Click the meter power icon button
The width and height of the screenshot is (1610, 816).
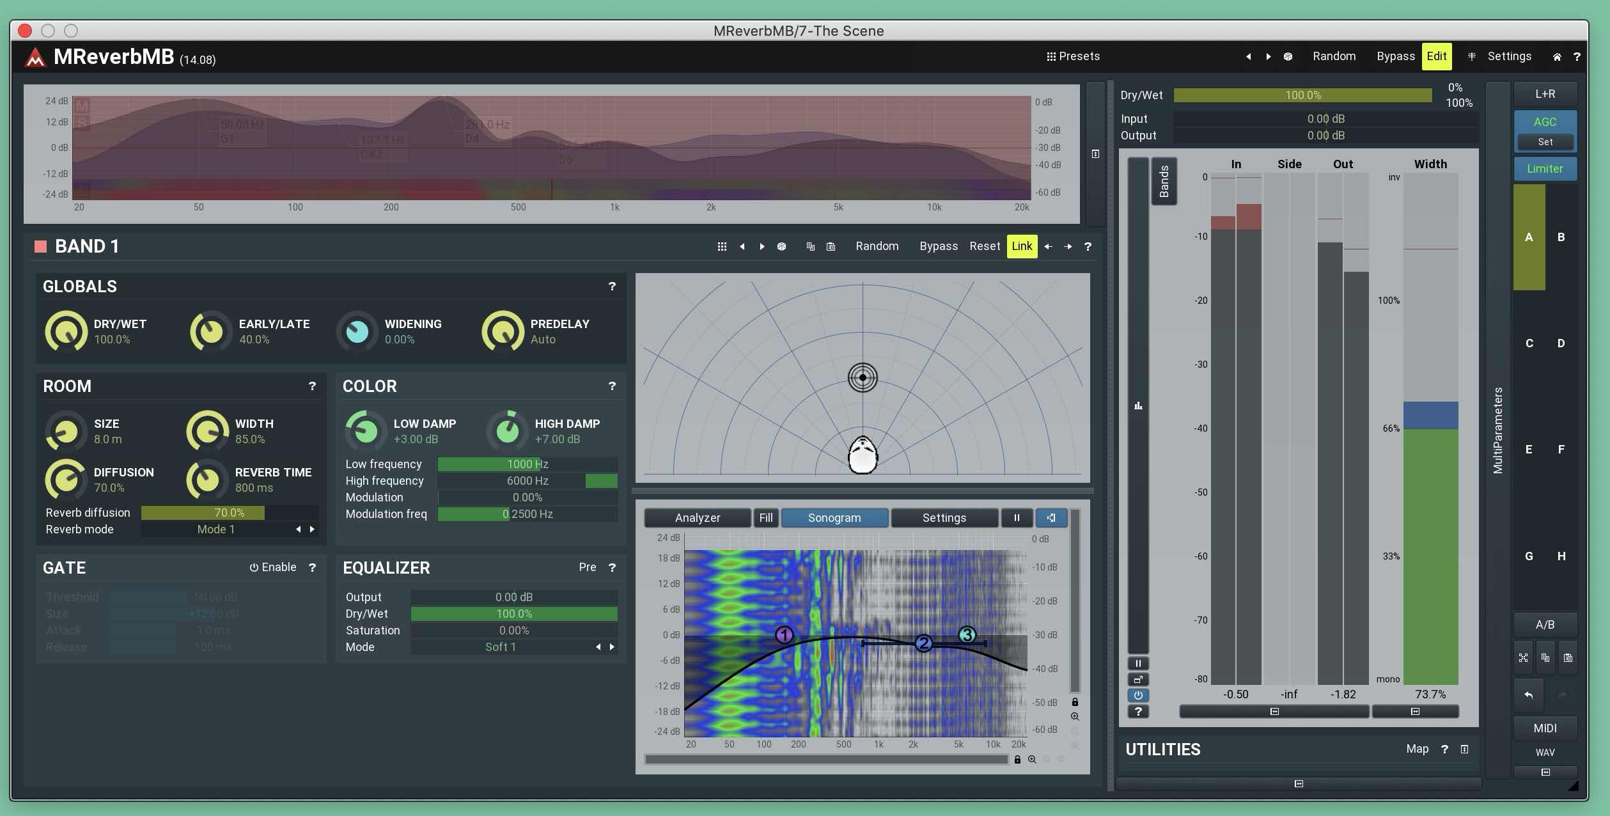(1138, 695)
